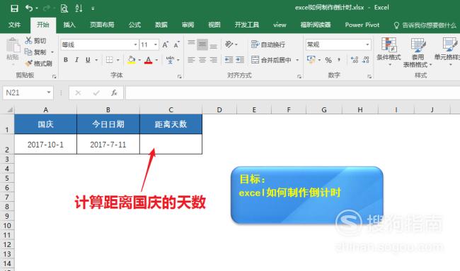The width and height of the screenshot is (460, 271).
Task: Click the insert function fx button
Action: 114,93
